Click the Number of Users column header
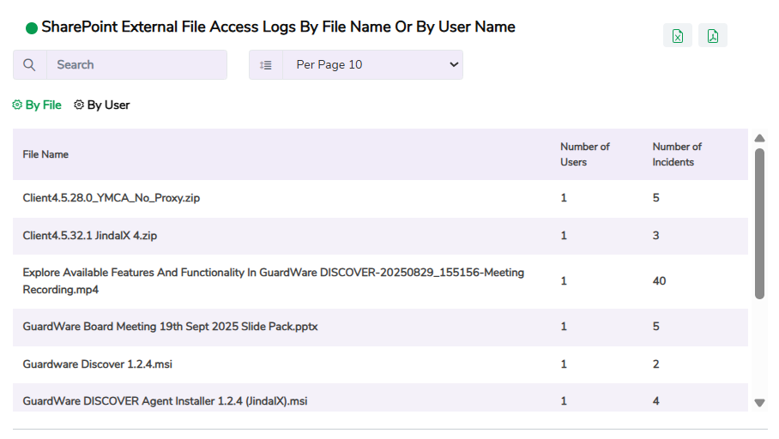 coord(585,154)
